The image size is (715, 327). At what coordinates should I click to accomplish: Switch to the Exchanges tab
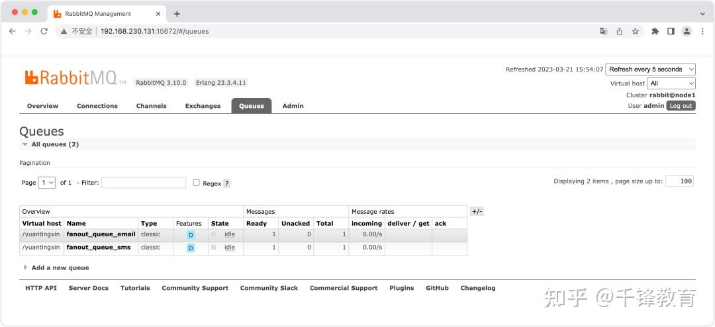(x=203, y=106)
